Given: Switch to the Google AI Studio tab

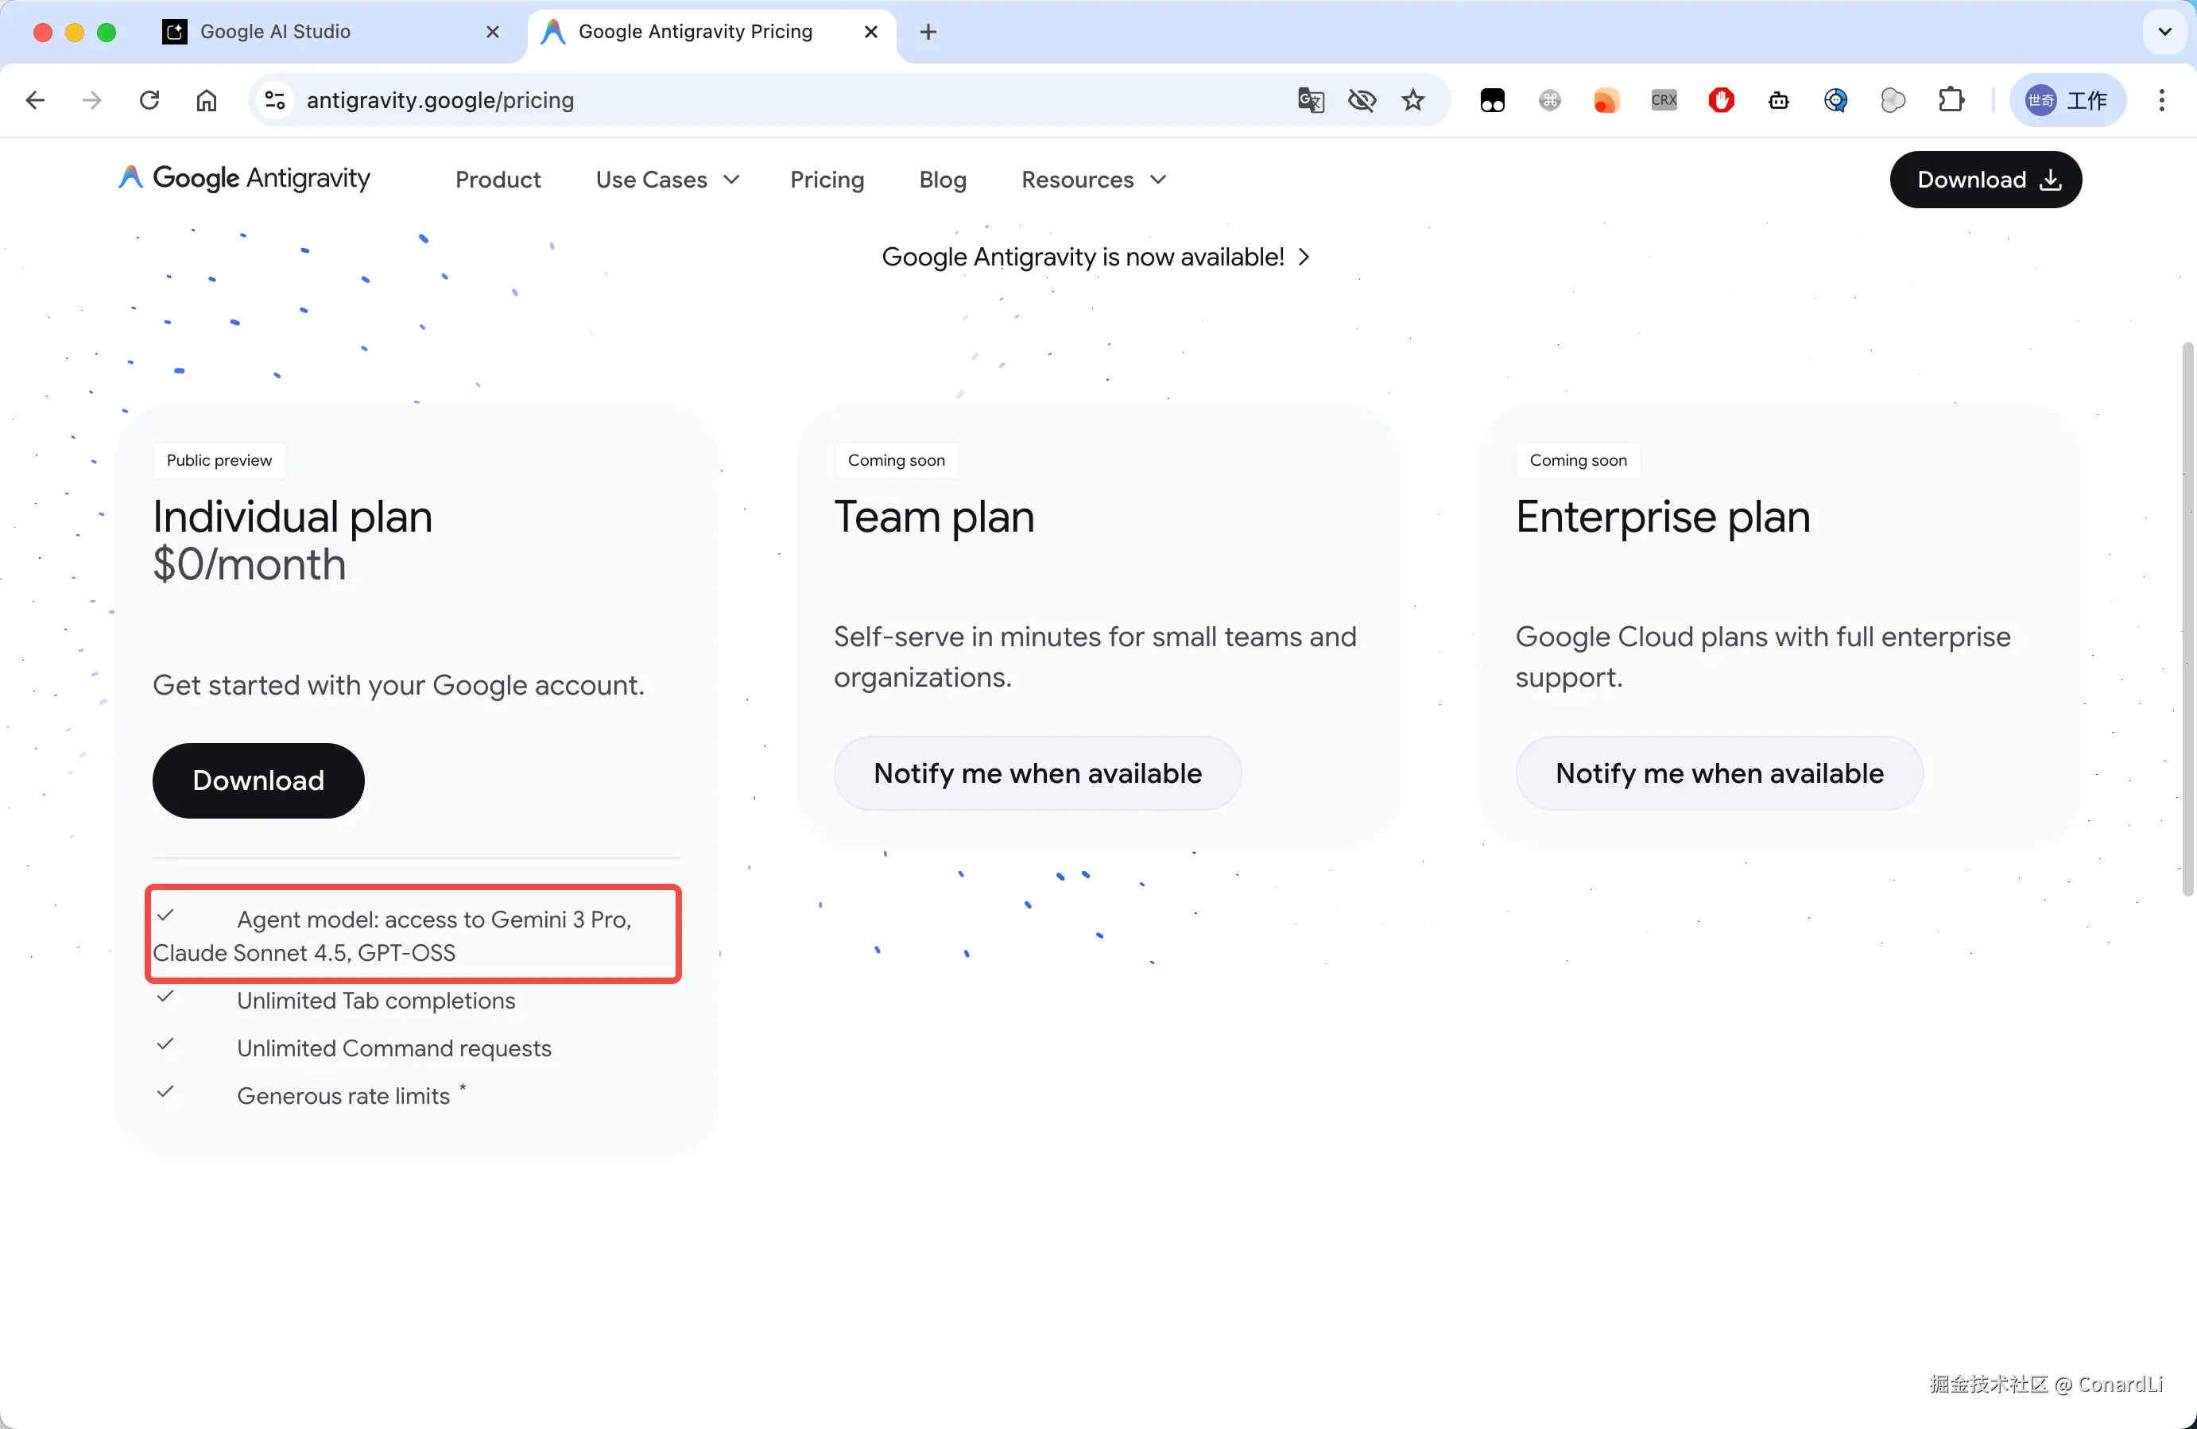Looking at the screenshot, I should [x=275, y=31].
